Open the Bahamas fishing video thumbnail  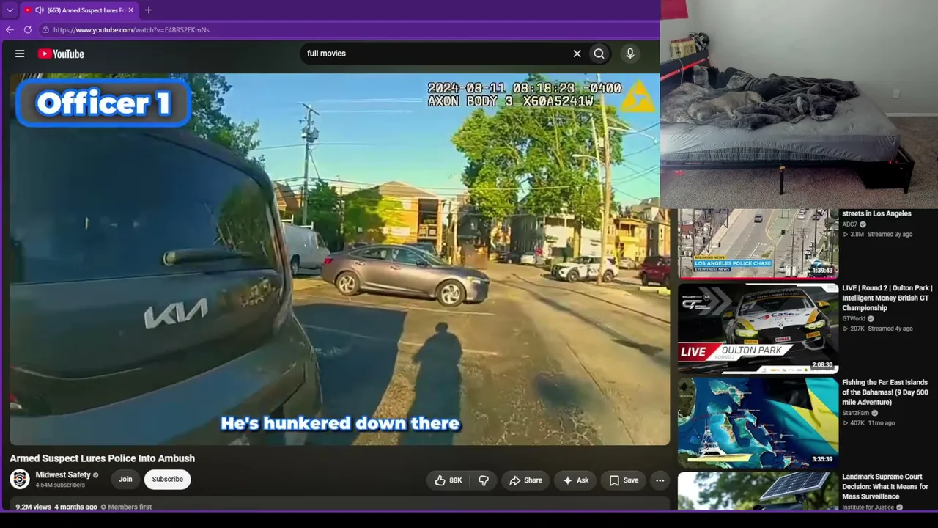click(x=758, y=423)
